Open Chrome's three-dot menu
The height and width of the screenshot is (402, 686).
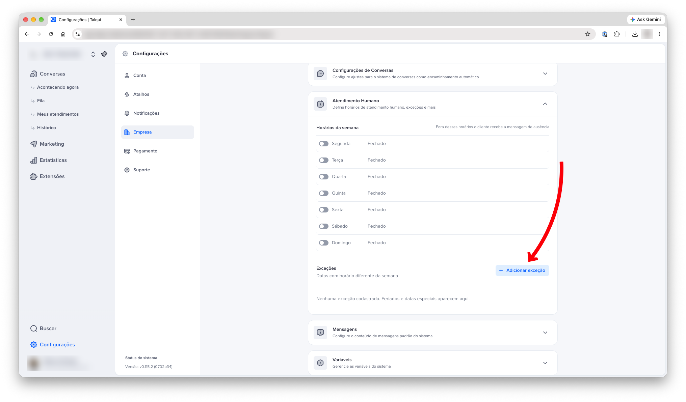tap(659, 34)
